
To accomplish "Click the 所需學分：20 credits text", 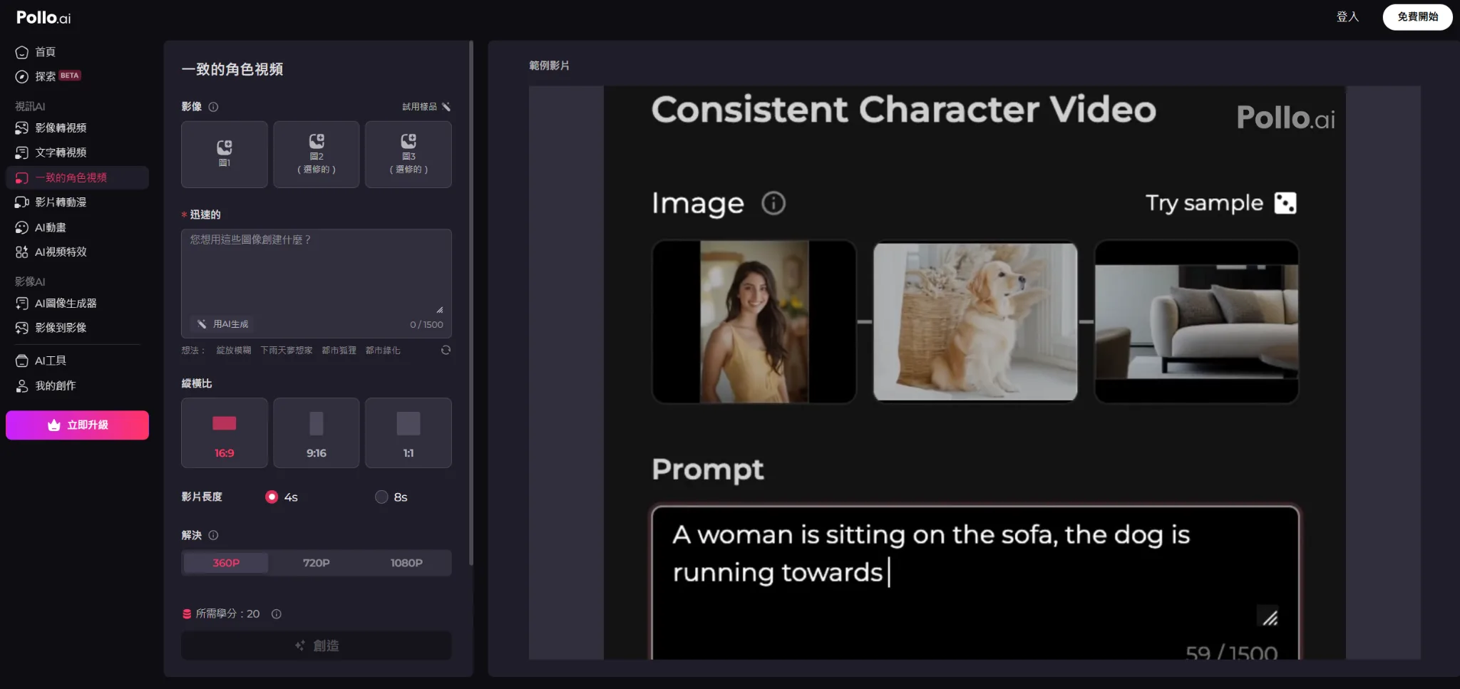I will click(x=227, y=614).
